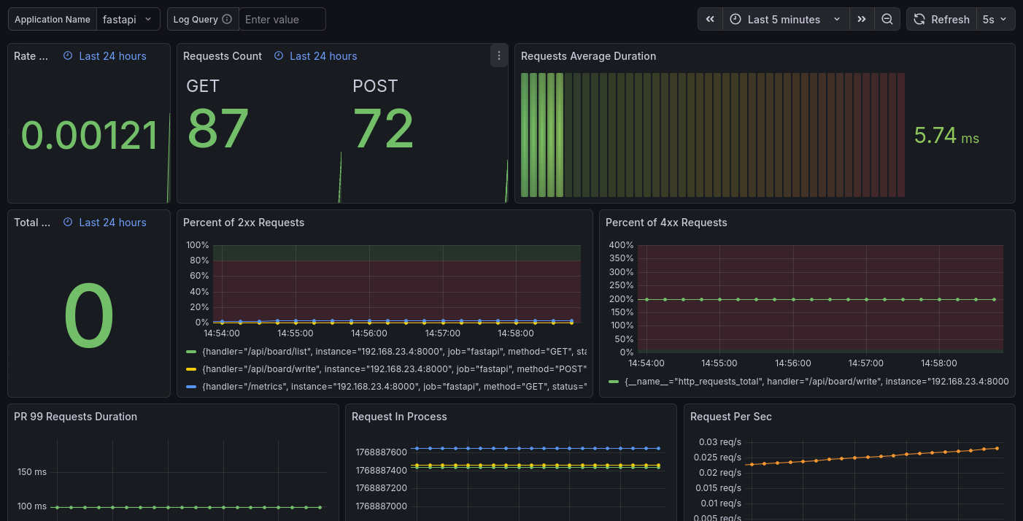This screenshot has width=1023, height=521.
Task: Click the large 0 total value
Action: point(89,316)
